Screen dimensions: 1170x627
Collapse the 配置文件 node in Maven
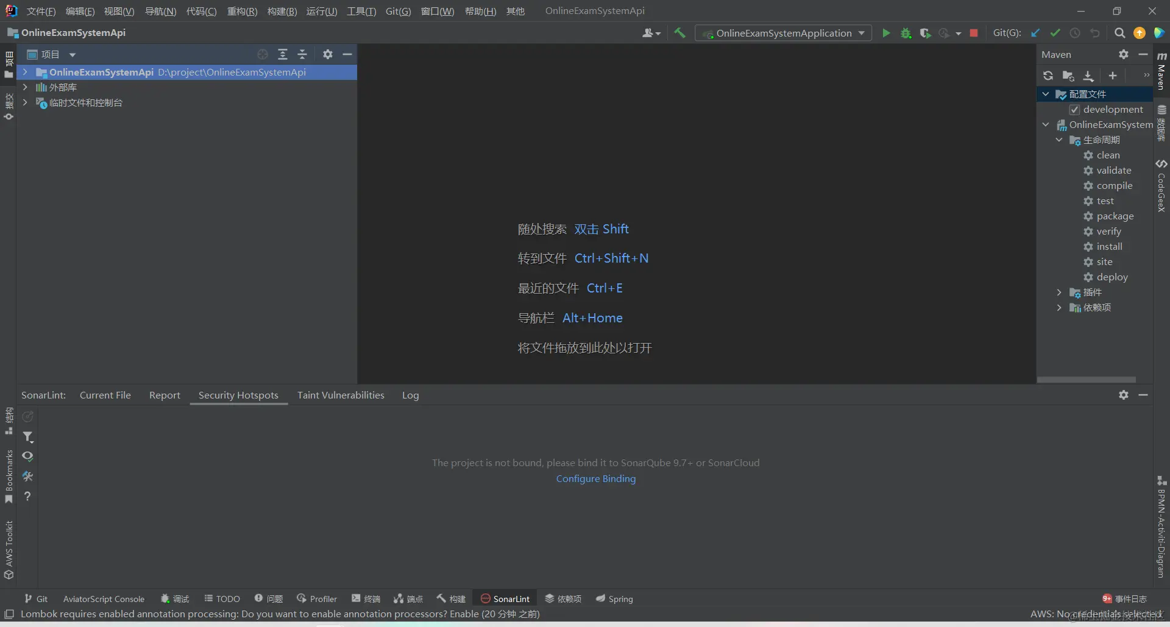tap(1046, 94)
